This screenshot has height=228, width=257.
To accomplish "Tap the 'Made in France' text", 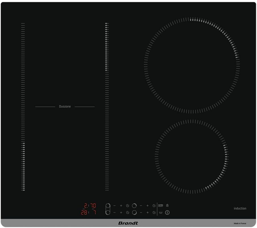I will [x=240, y=223].
